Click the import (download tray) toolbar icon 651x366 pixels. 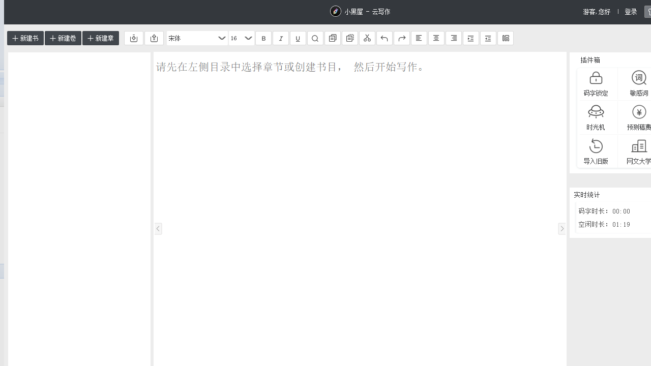[x=134, y=38]
